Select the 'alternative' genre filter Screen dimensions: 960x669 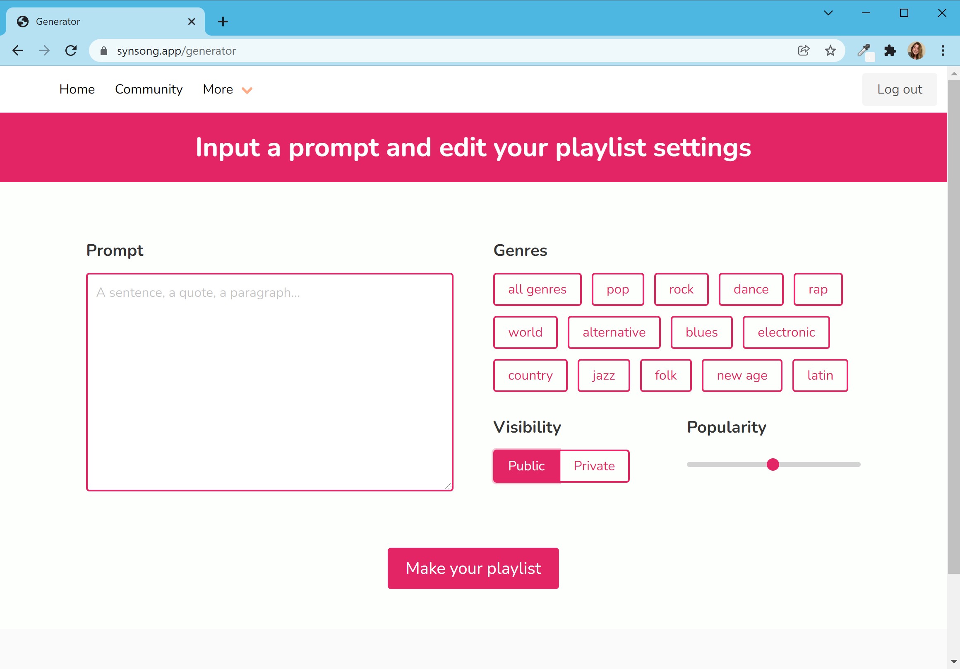pyautogui.click(x=614, y=332)
